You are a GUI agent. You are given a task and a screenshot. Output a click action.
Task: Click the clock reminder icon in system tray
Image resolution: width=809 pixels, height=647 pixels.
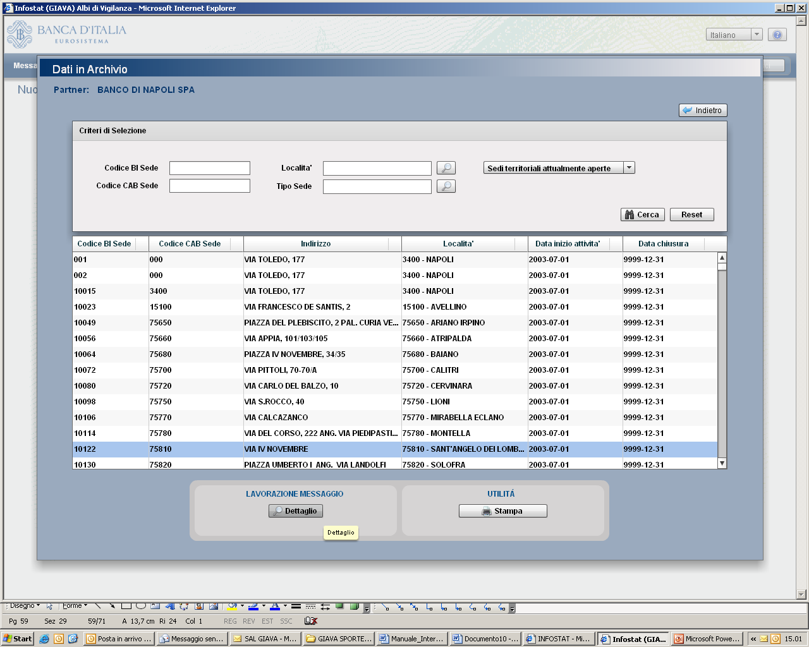coord(776,639)
